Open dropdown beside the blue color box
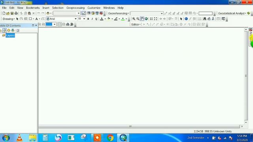Screen dimensions: 253x142 (55, 24)
